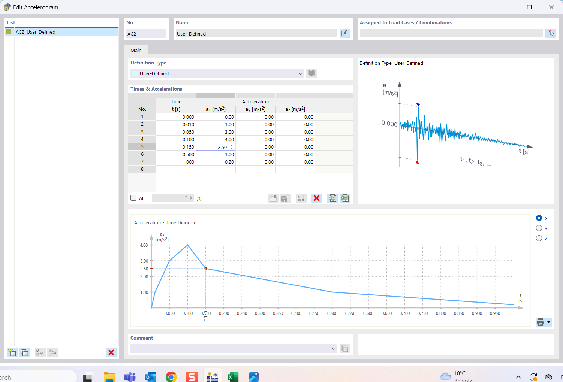Delete all rows with the red X above table
The image size is (563, 382).
point(317,198)
